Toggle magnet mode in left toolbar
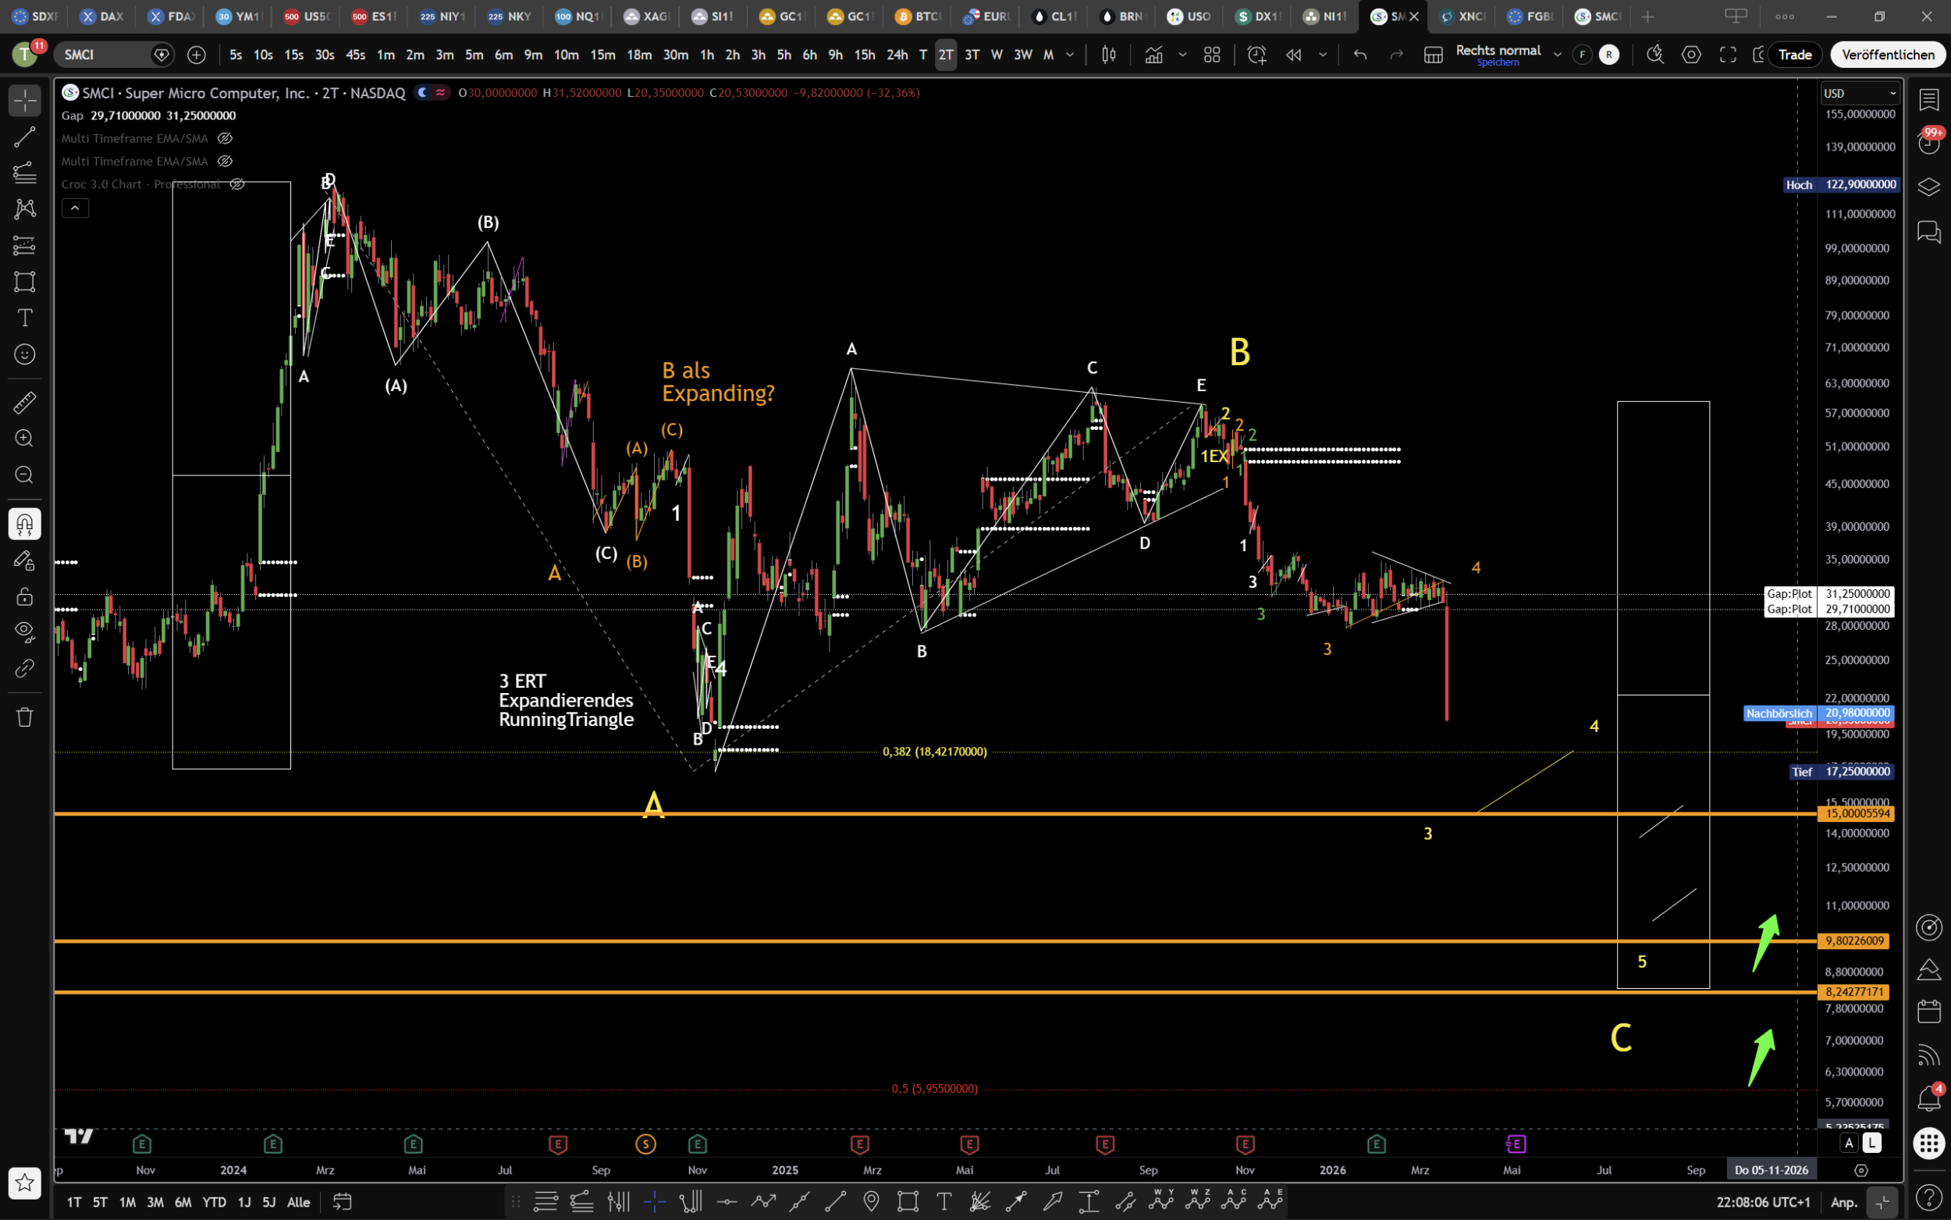1951x1220 pixels. click(x=24, y=525)
